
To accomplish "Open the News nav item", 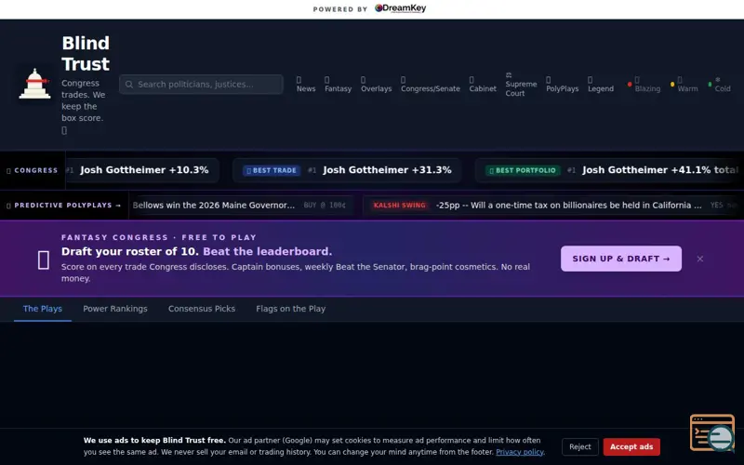I will click(x=306, y=85).
